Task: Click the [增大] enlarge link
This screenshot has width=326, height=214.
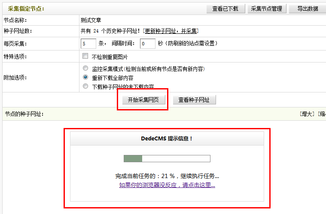Action: [x=307, y=114]
